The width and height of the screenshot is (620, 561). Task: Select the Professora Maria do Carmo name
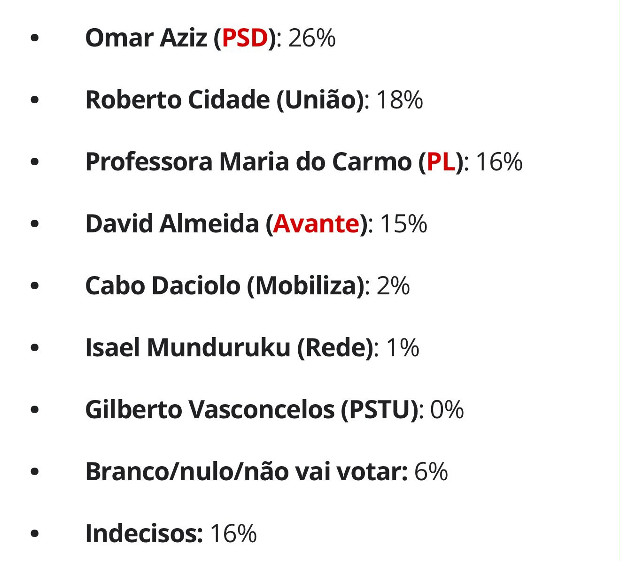click(x=248, y=162)
